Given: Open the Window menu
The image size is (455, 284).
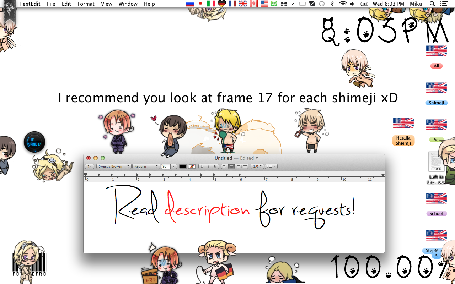Looking at the screenshot, I should (128, 4).
